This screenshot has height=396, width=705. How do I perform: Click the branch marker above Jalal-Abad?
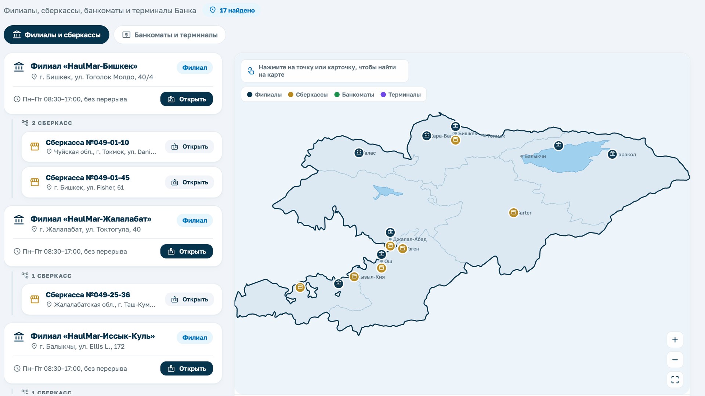(x=390, y=232)
